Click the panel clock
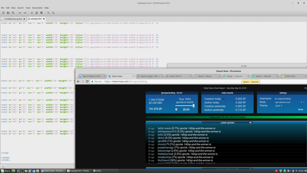This screenshot has height=173, width=307. click(x=301, y=171)
